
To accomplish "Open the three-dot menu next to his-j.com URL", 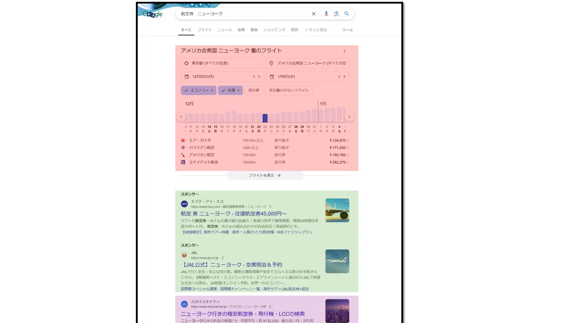I will pos(270,207).
